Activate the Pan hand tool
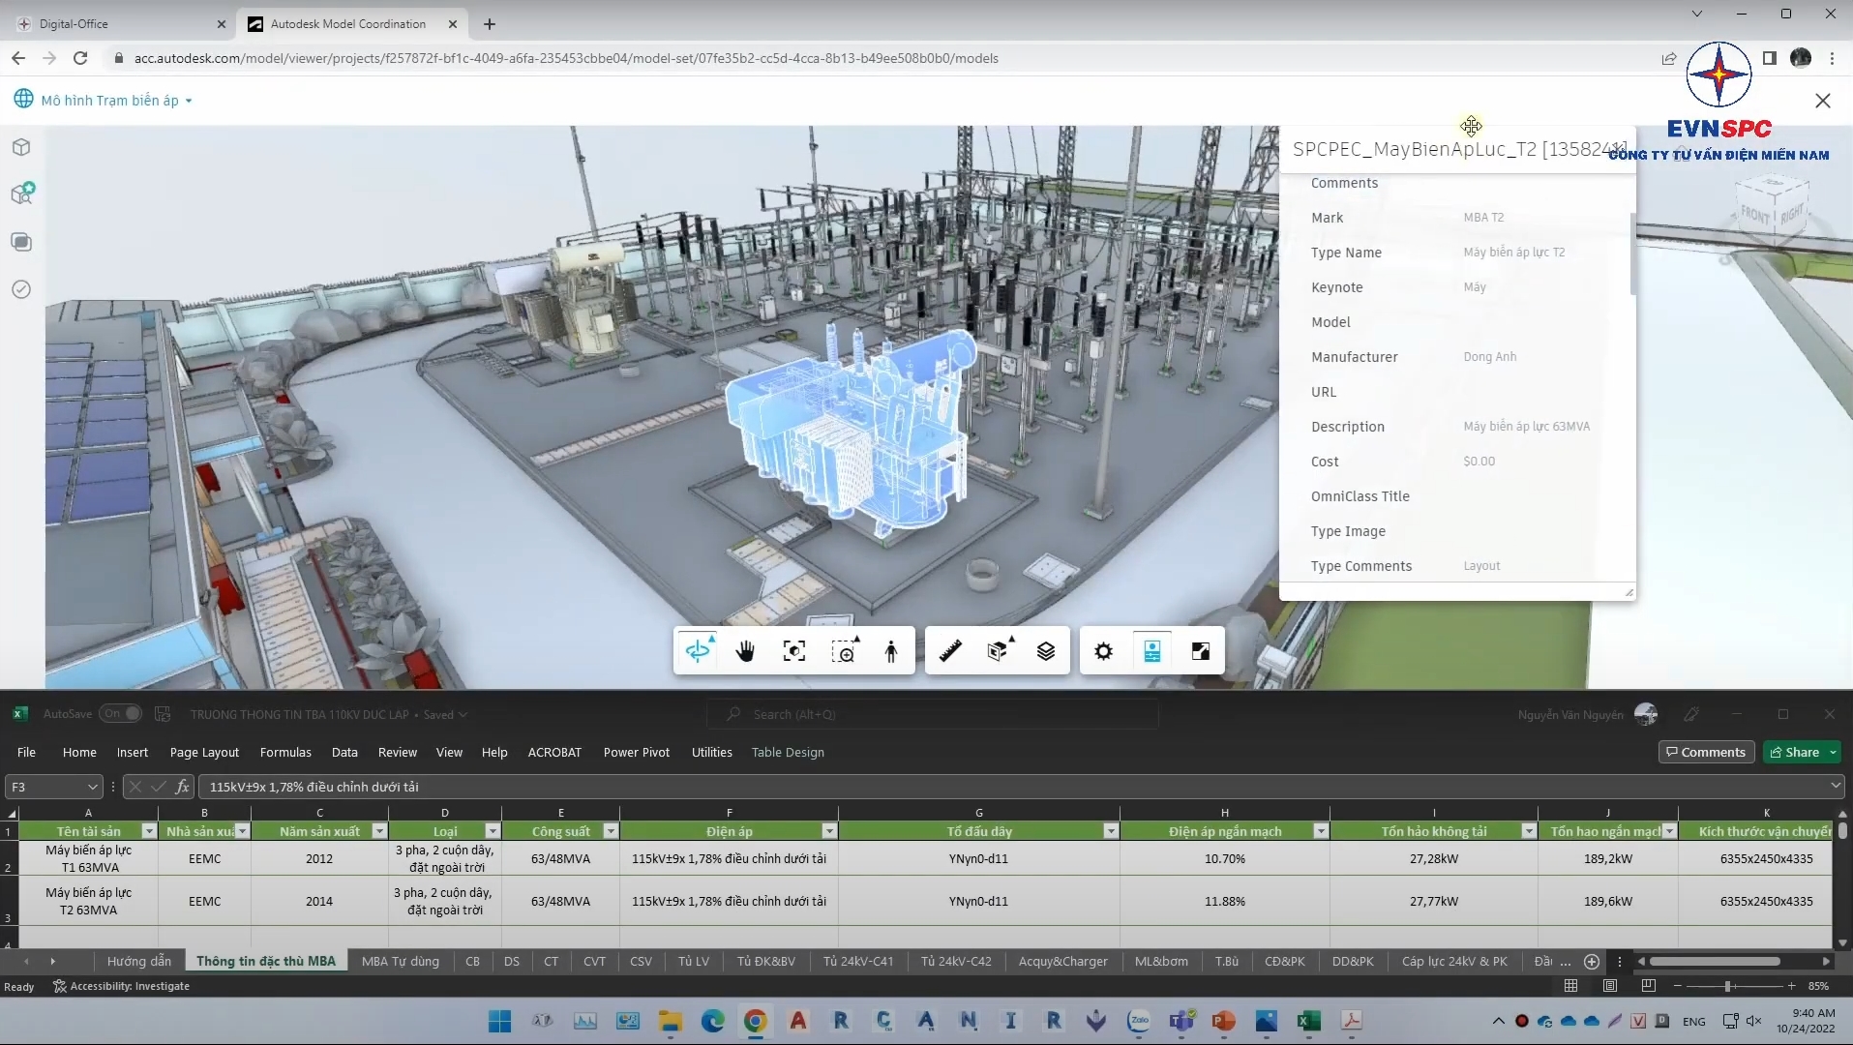 (745, 651)
